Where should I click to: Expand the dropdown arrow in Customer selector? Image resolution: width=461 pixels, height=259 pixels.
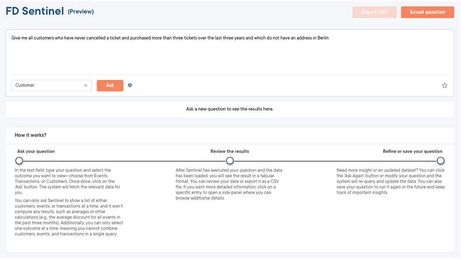click(x=86, y=85)
